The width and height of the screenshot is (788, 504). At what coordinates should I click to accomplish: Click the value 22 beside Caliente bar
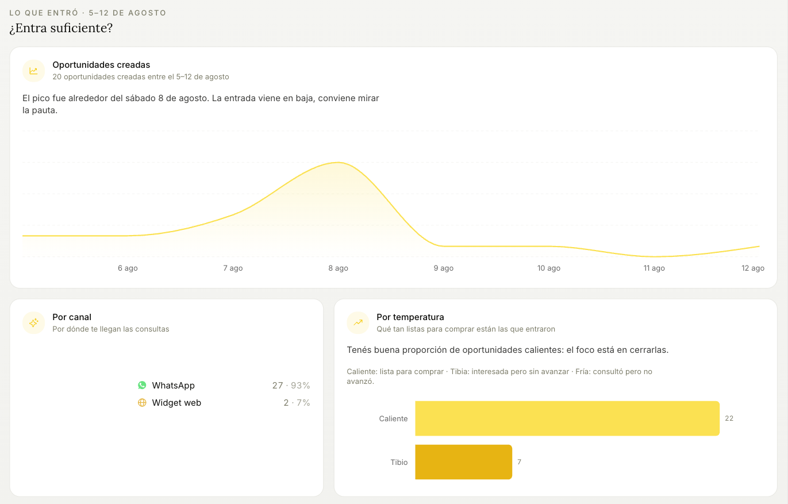(729, 418)
